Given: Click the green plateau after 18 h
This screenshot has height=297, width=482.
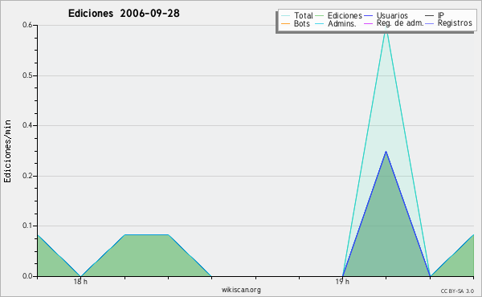Looking at the screenshot, I should (x=146, y=235).
